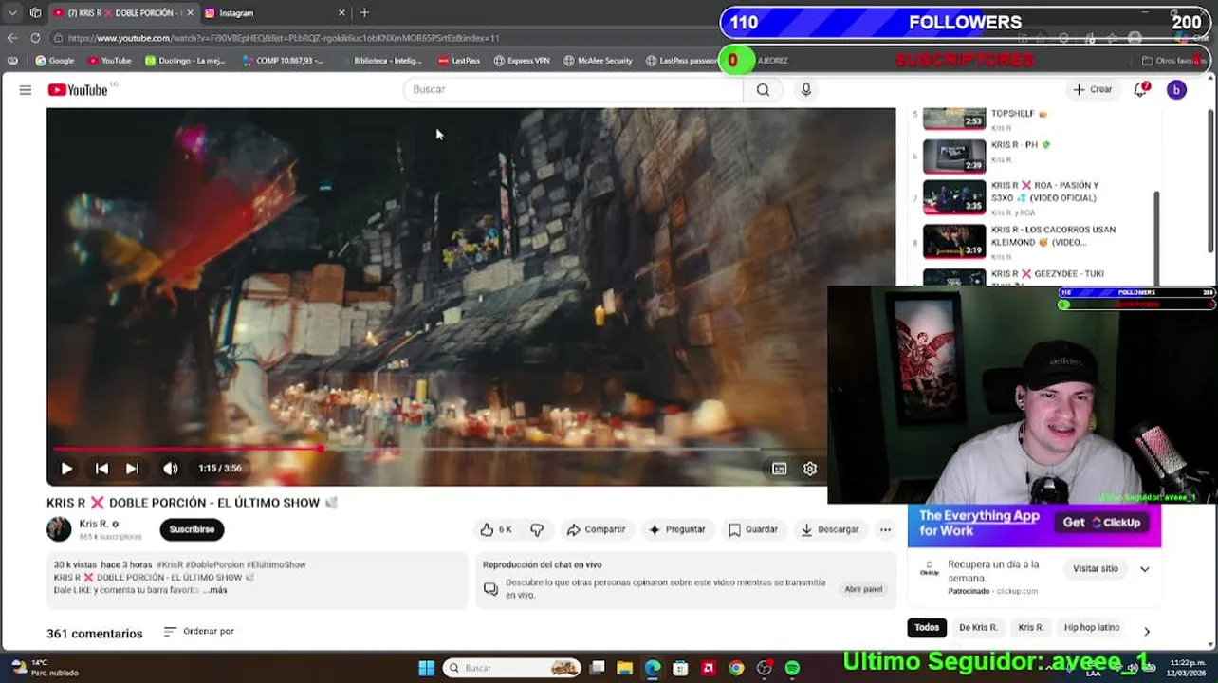Select the Hip hop latino chip
Image resolution: width=1218 pixels, height=683 pixels.
(1092, 628)
